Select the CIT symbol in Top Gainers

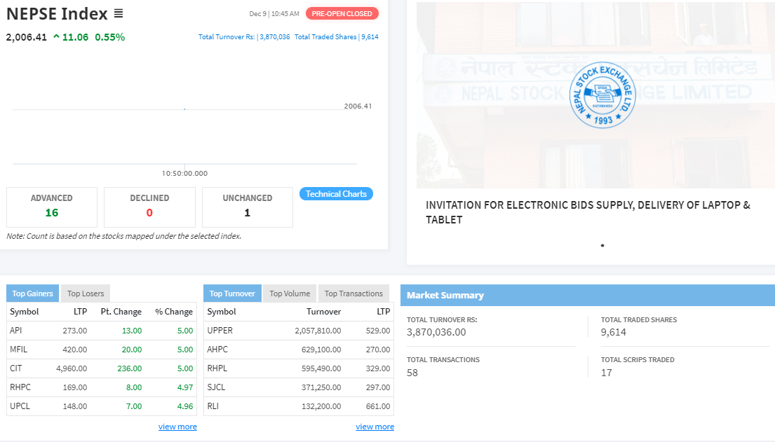[16, 368]
